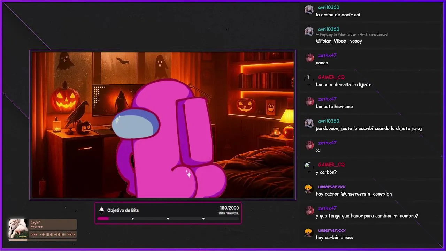Click avatar beside 'le acabo de decir así'

pos(309,10)
